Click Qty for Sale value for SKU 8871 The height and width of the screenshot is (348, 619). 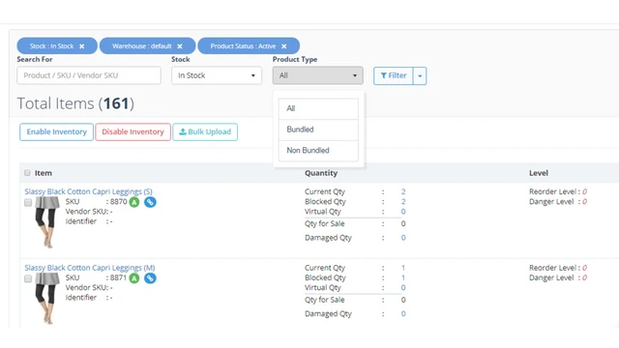pyautogui.click(x=403, y=300)
